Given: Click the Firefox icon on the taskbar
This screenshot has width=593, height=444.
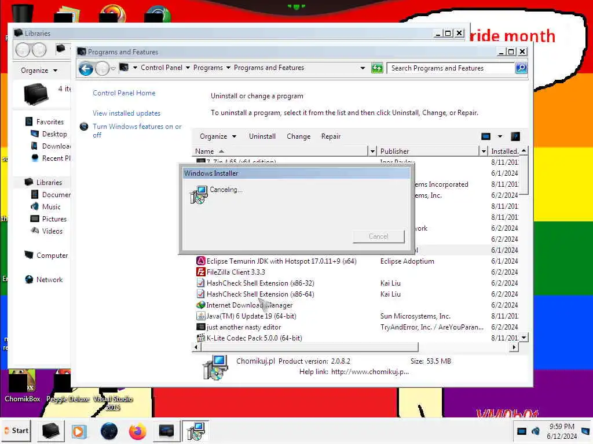Looking at the screenshot, I should pos(137,431).
